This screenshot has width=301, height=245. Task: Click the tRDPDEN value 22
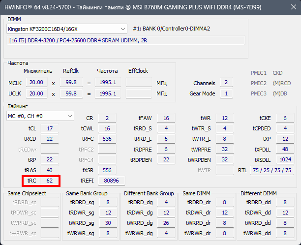[x=166, y=159]
